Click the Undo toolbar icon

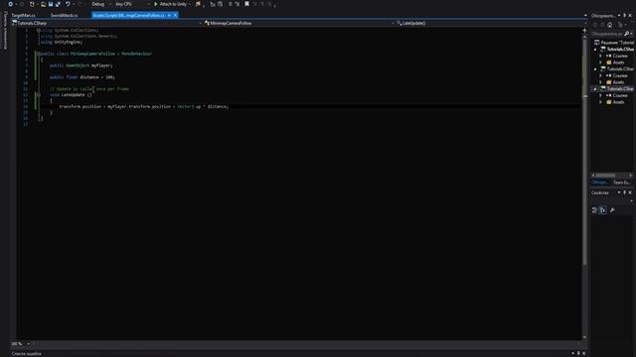pos(68,4)
